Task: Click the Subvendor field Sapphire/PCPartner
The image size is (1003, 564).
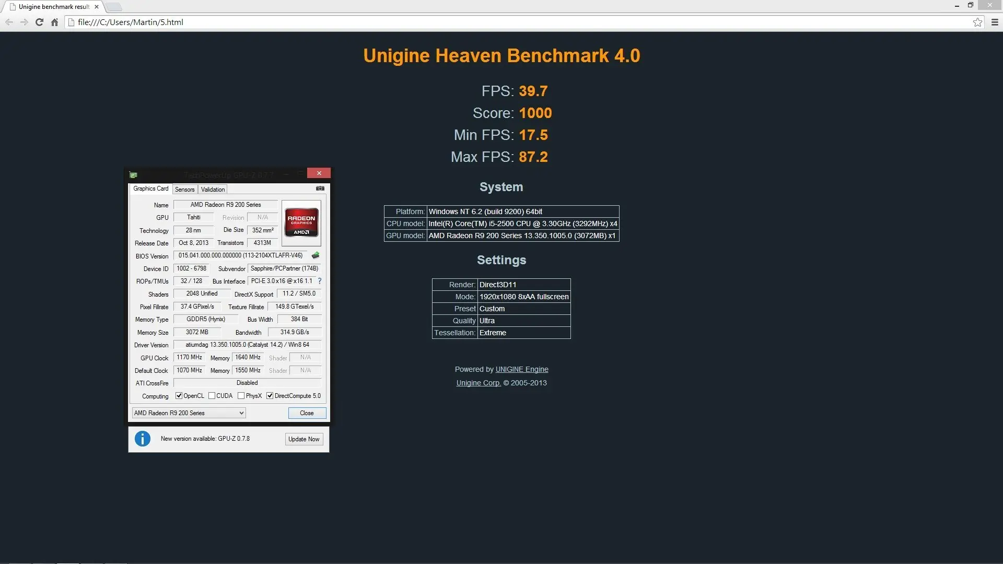Action: pos(285,268)
